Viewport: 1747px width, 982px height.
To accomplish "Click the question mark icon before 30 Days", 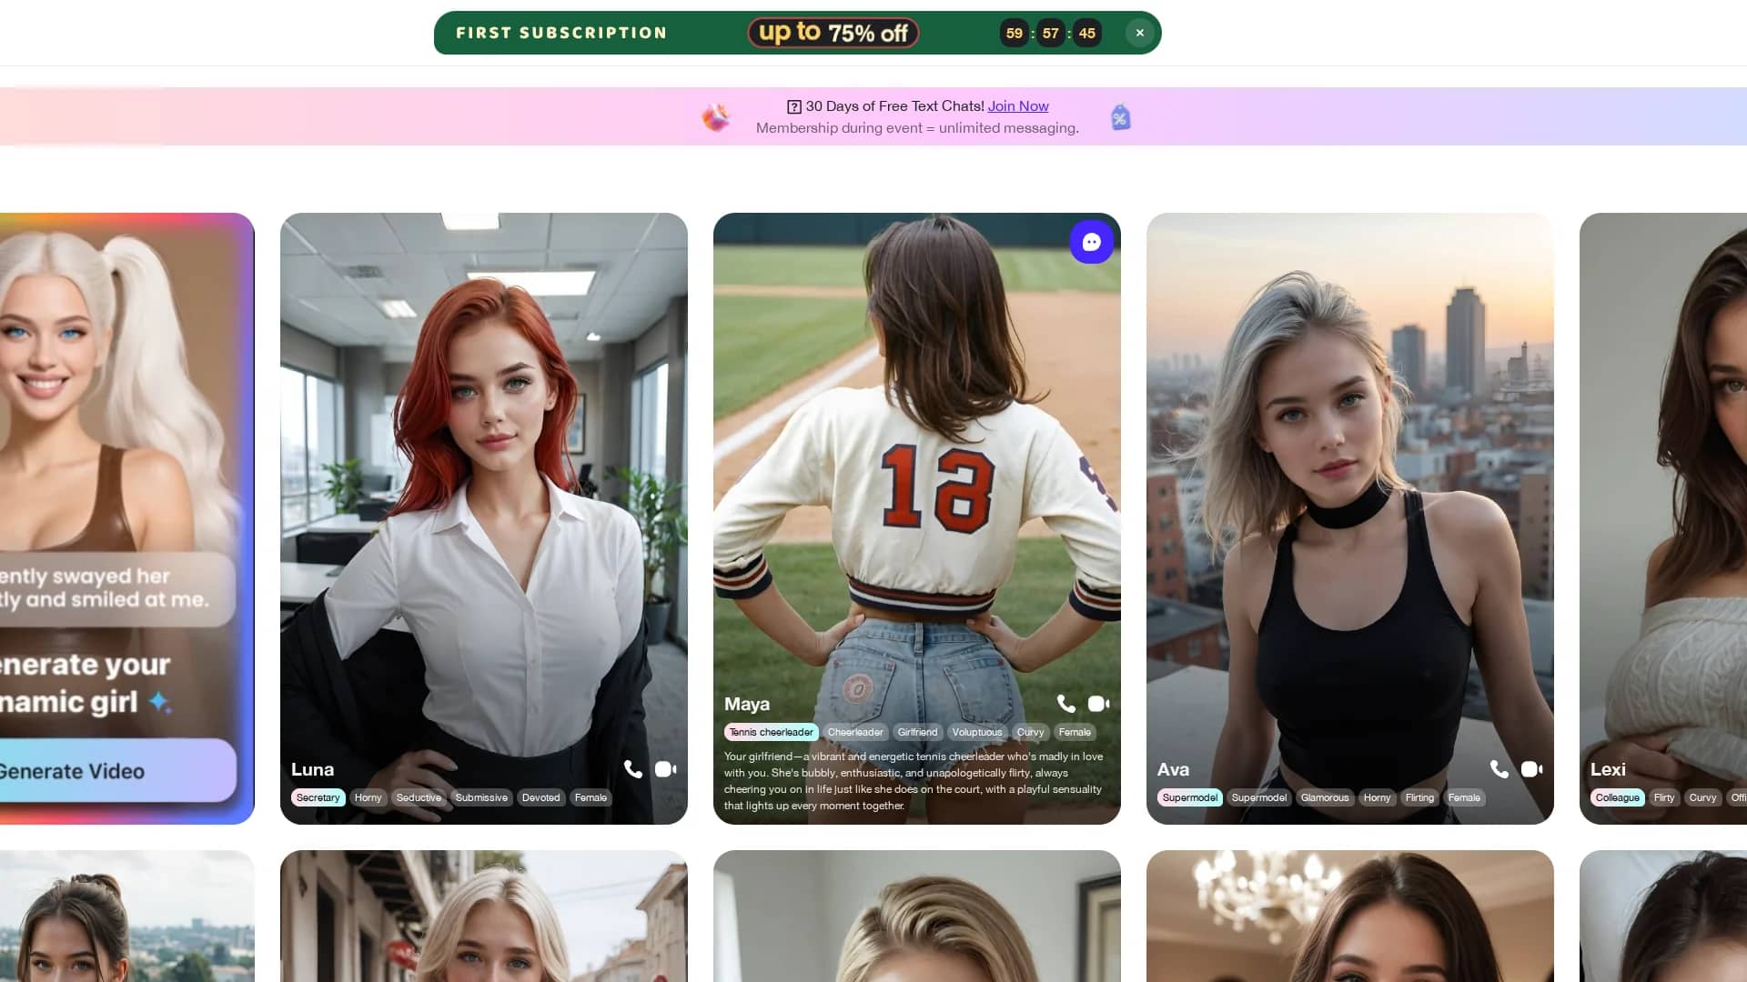I will [x=794, y=106].
